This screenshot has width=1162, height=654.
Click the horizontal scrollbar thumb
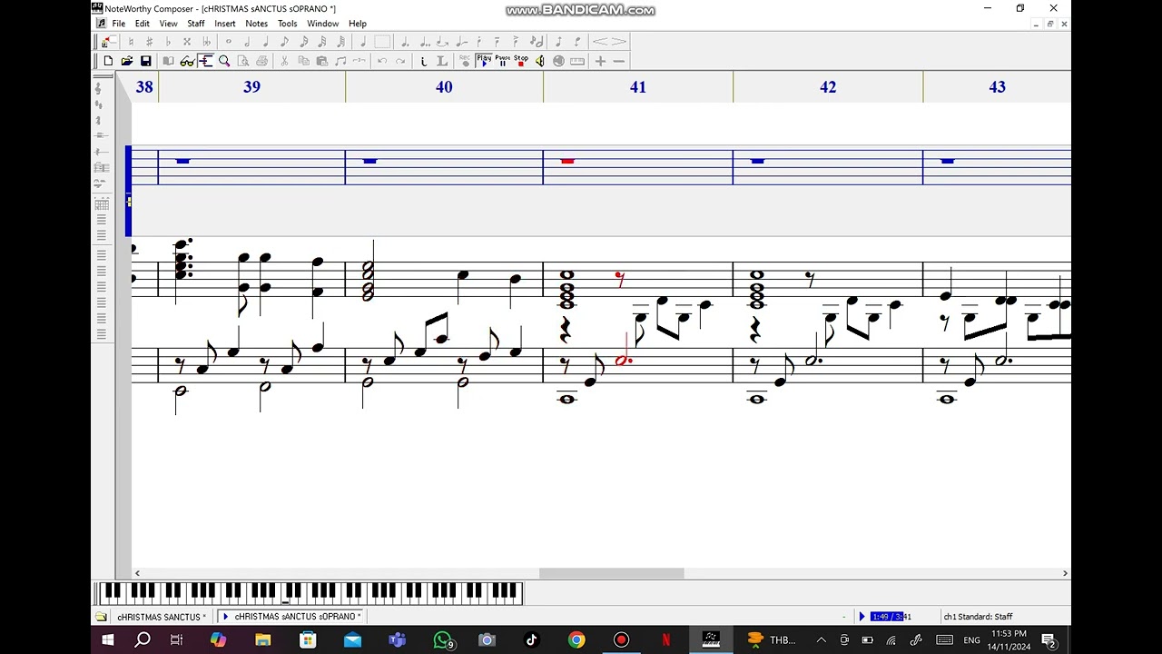[611, 573]
